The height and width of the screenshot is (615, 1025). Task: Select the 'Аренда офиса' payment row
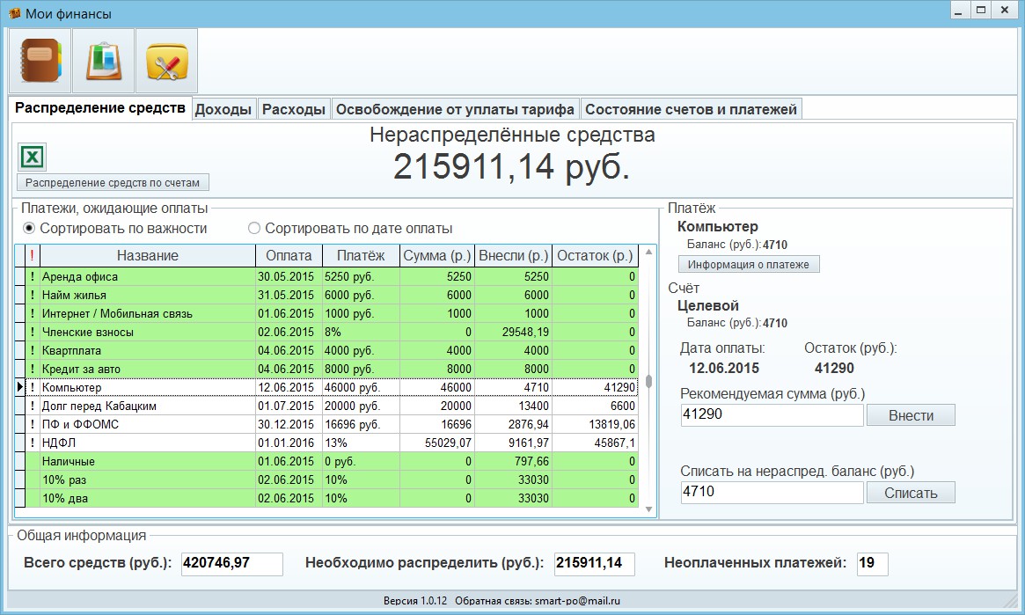tap(326, 276)
